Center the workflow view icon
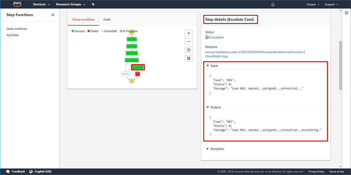Image resolution: width=351 pixels, height=175 pixels. click(x=189, y=50)
